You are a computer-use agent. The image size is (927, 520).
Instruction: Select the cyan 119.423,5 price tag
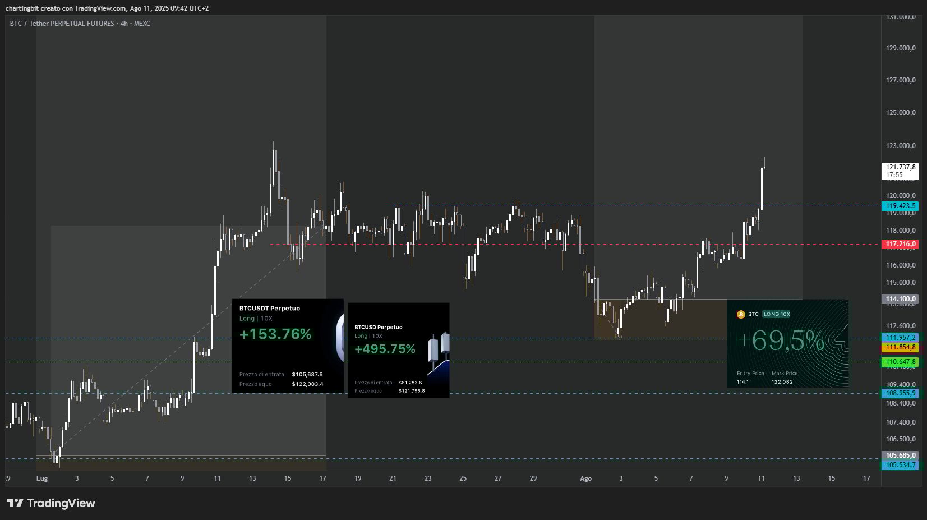point(901,206)
